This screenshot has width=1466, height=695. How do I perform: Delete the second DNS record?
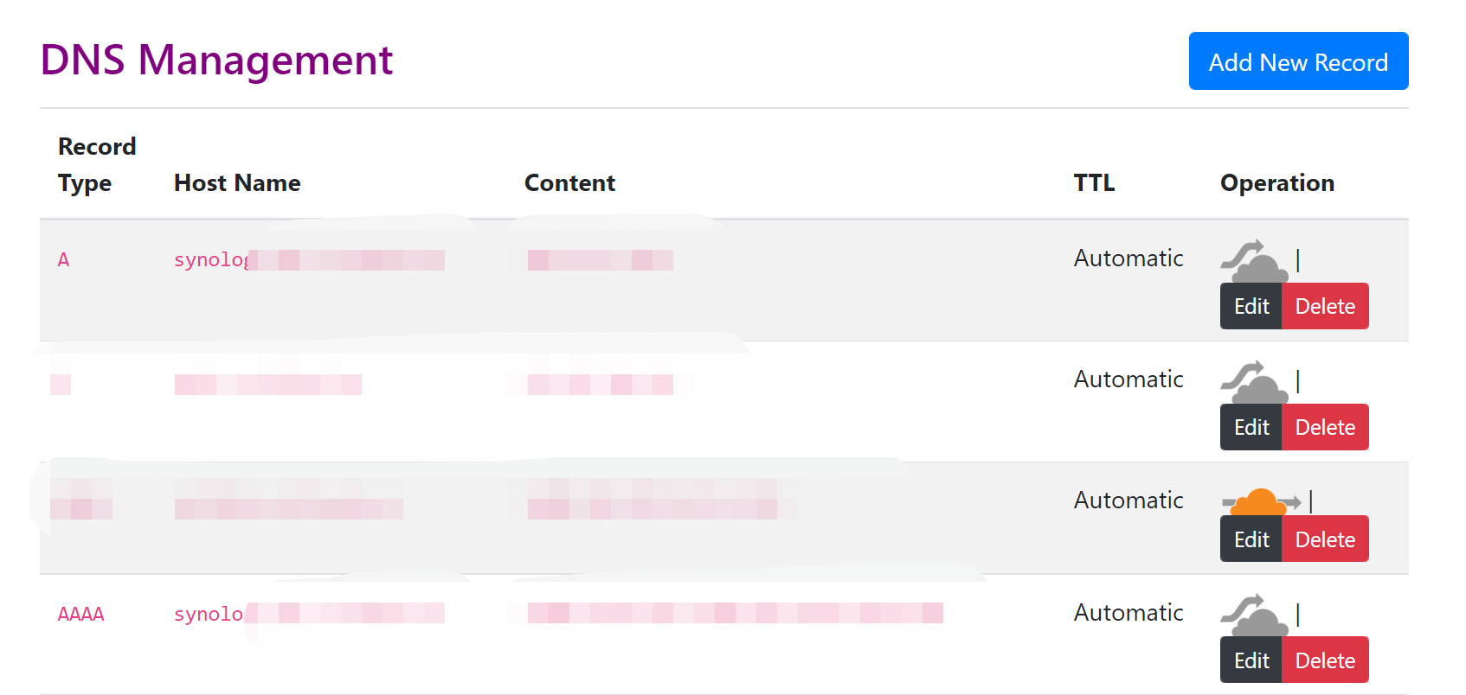pyautogui.click(x=1325, y=427)
